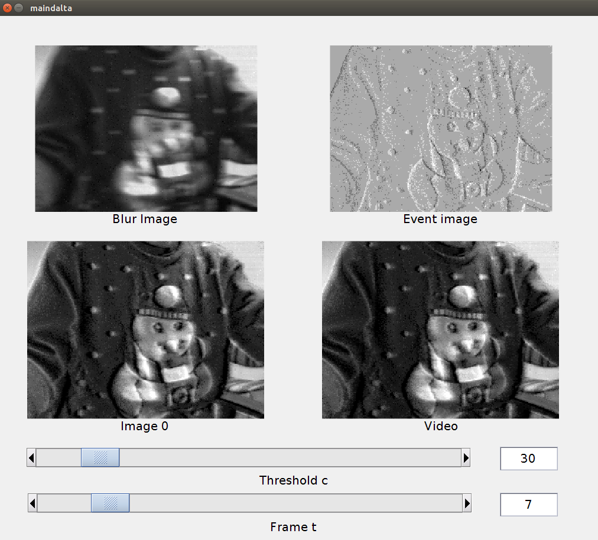Click the 'Threshold c' label
Screen dimensions: 598x540
click(294, 480)
